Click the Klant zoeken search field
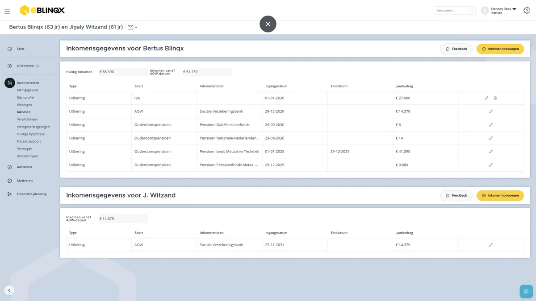The width and height of the screenshot is (536, 301). (x=455, y=10)
